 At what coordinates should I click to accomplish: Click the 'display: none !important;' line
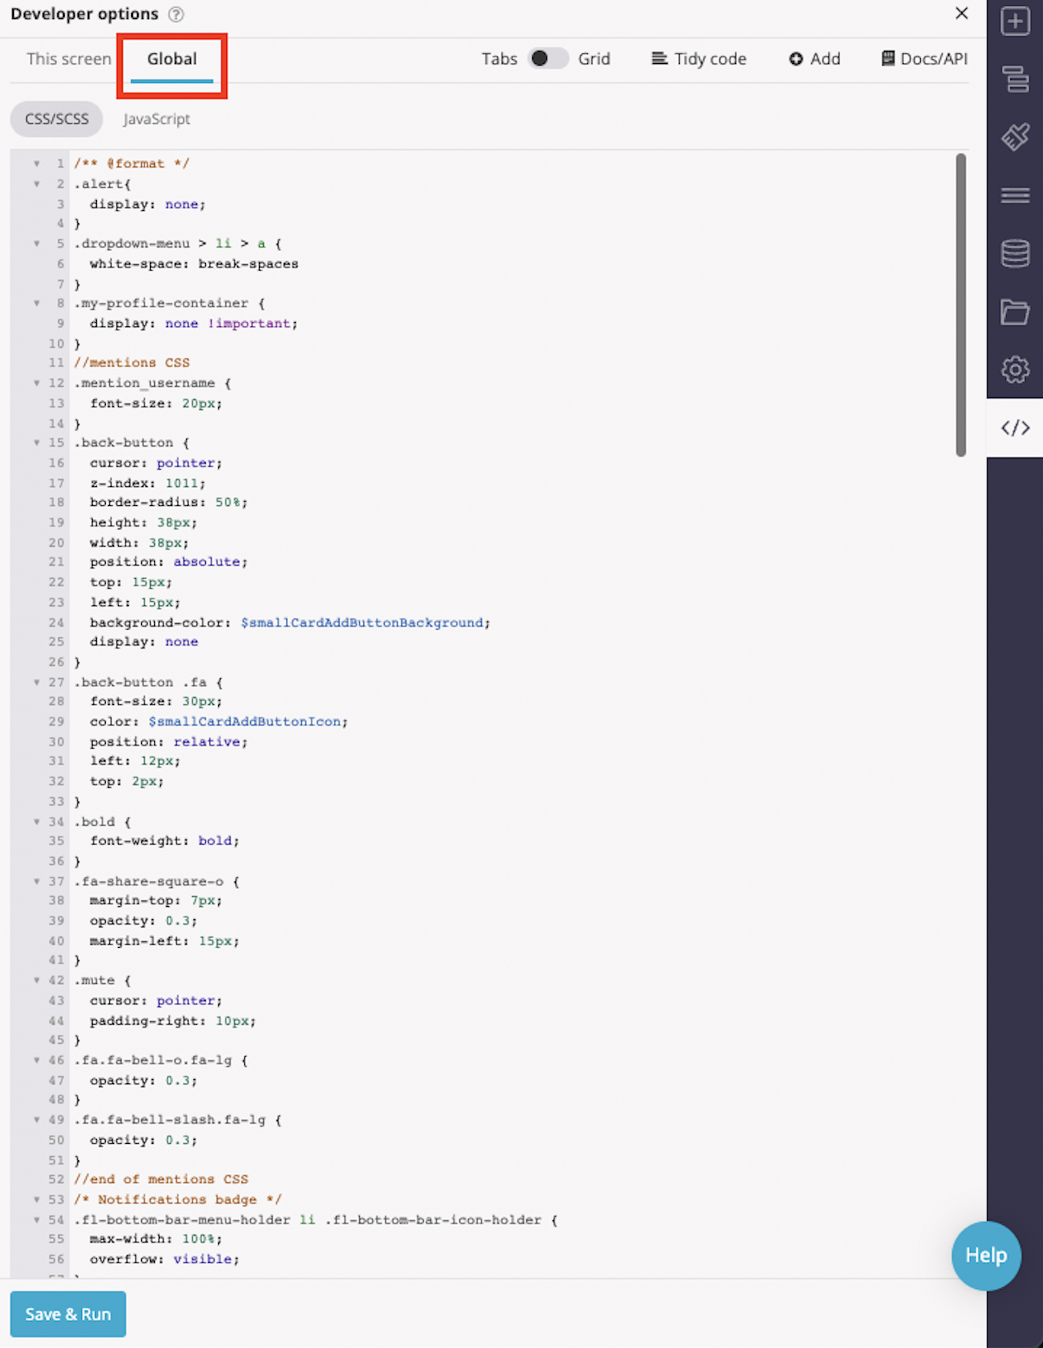(194, 324)
